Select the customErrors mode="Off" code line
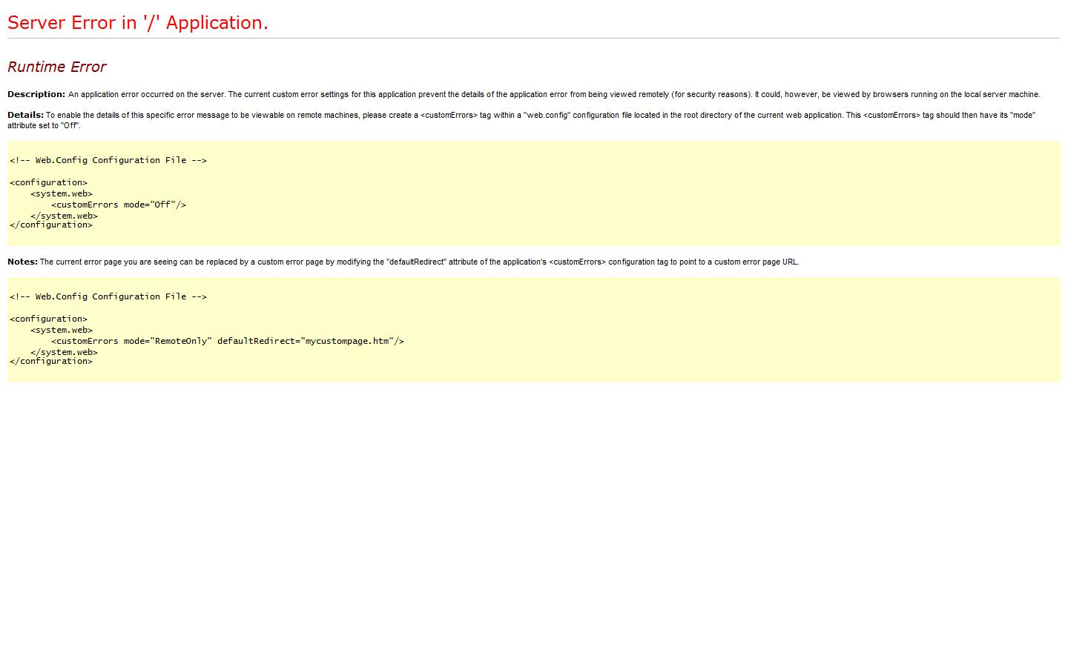The width and height of the screenshot is (1068, 667). (x=119, y=205)
